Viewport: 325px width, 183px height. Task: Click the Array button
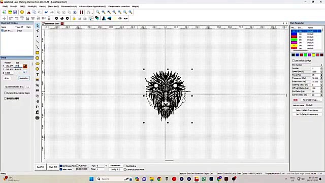pyautogui.click(x=7, y=78)
